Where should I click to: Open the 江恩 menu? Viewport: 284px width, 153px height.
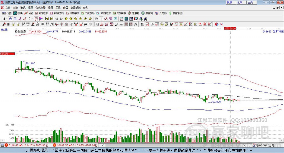coord(31,7)
